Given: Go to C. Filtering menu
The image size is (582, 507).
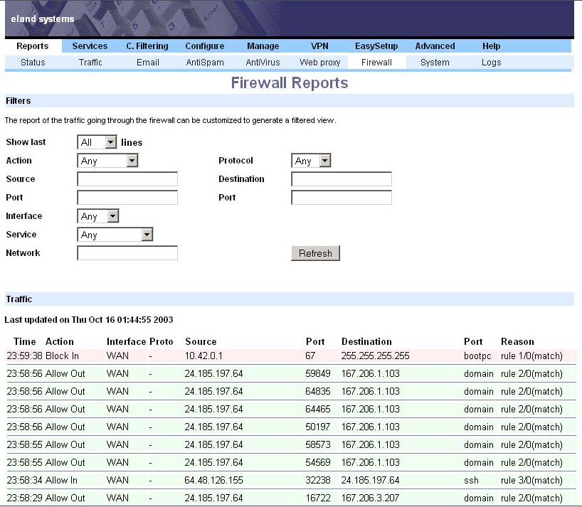Looking at the screenshot, I should (147, 46).
